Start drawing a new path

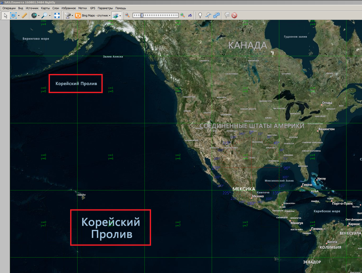coord(208,15)
